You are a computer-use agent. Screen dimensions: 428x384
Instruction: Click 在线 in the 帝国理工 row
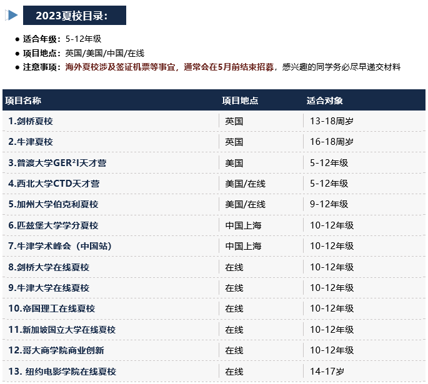pyautogui.click(x=234, y=309)
